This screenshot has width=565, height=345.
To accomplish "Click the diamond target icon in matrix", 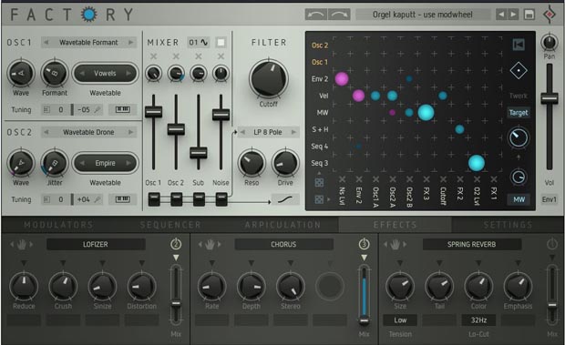I will [x=519, y=70].
